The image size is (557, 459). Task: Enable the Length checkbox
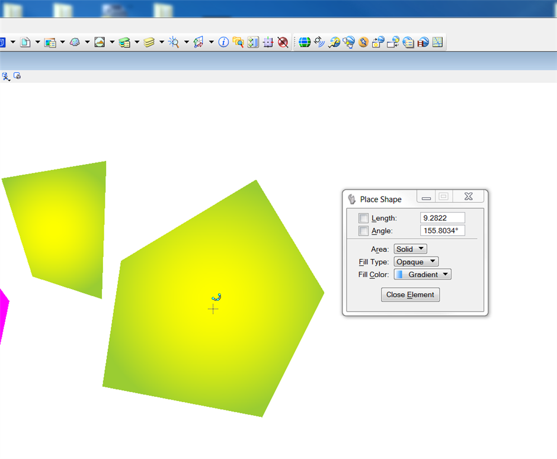(x=363, y=218)
